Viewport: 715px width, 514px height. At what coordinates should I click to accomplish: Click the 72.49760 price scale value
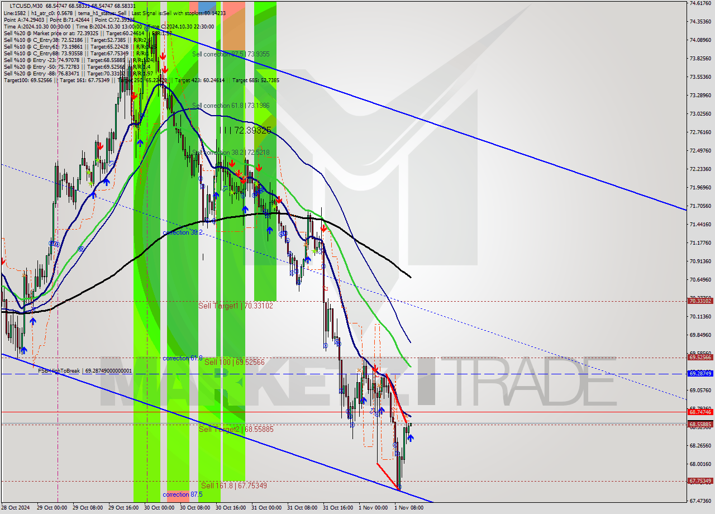tap(700, 150)
